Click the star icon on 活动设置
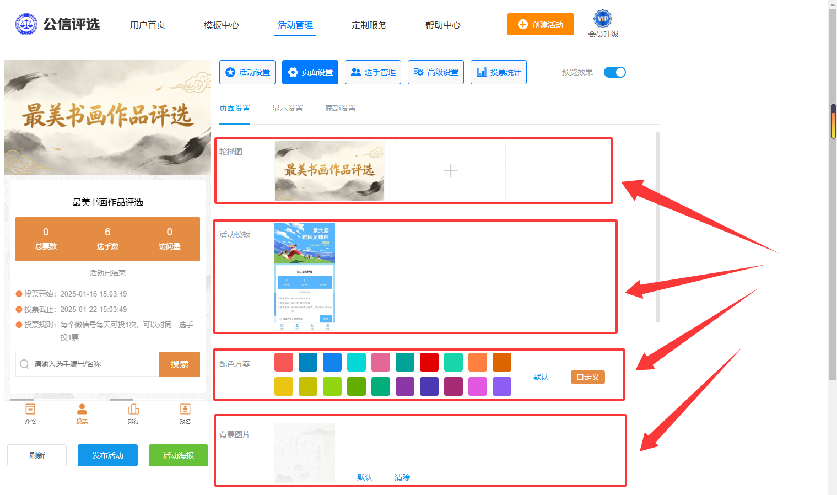 [x=230, y=72]
